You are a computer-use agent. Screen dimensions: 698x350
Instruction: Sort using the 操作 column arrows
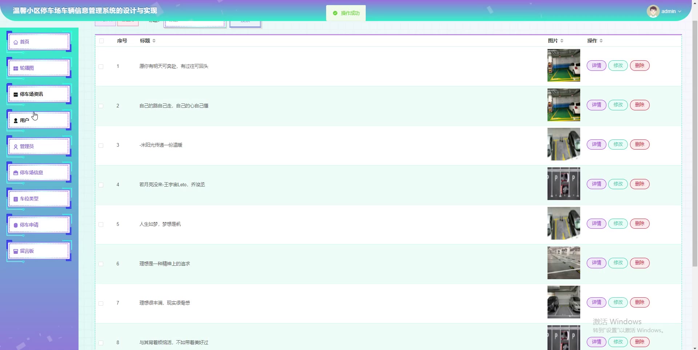tap(601, 41)
